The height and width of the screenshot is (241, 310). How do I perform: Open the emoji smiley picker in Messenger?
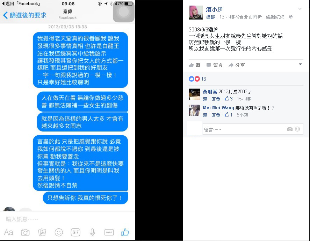point(59,233)
